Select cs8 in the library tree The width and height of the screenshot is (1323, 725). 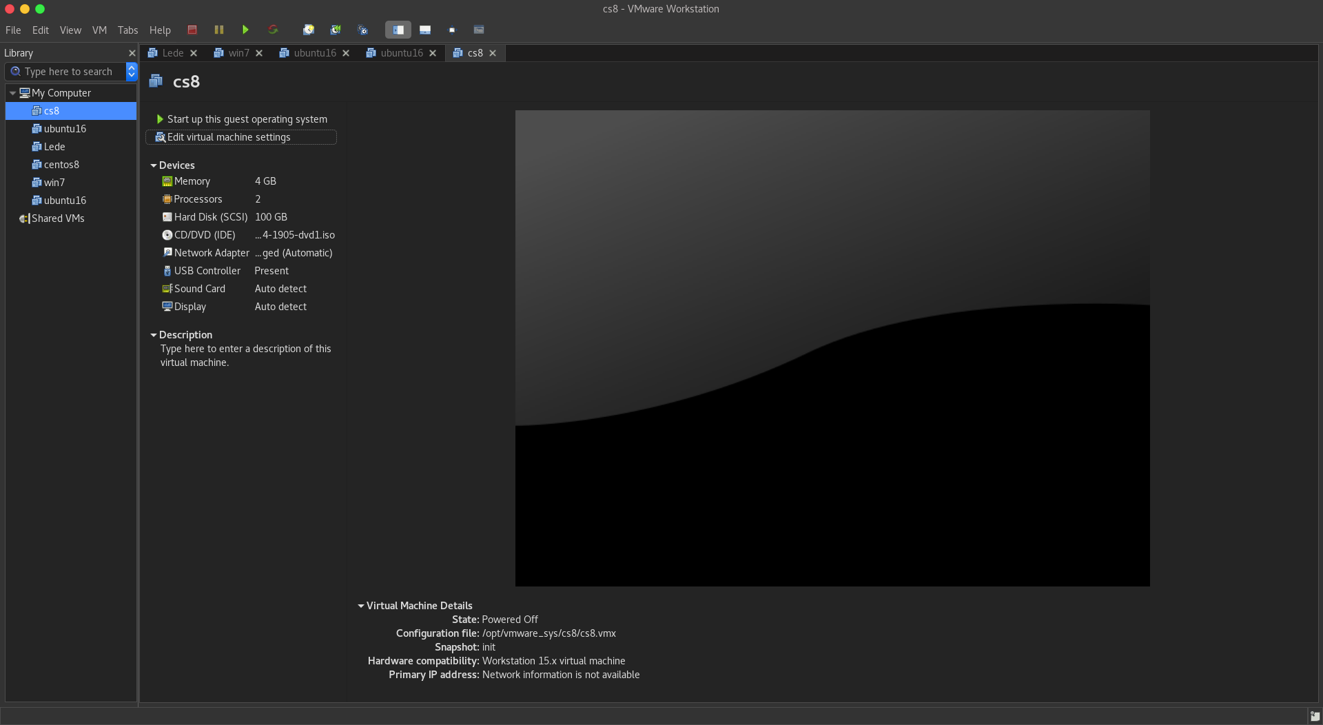tap(71, 111)
